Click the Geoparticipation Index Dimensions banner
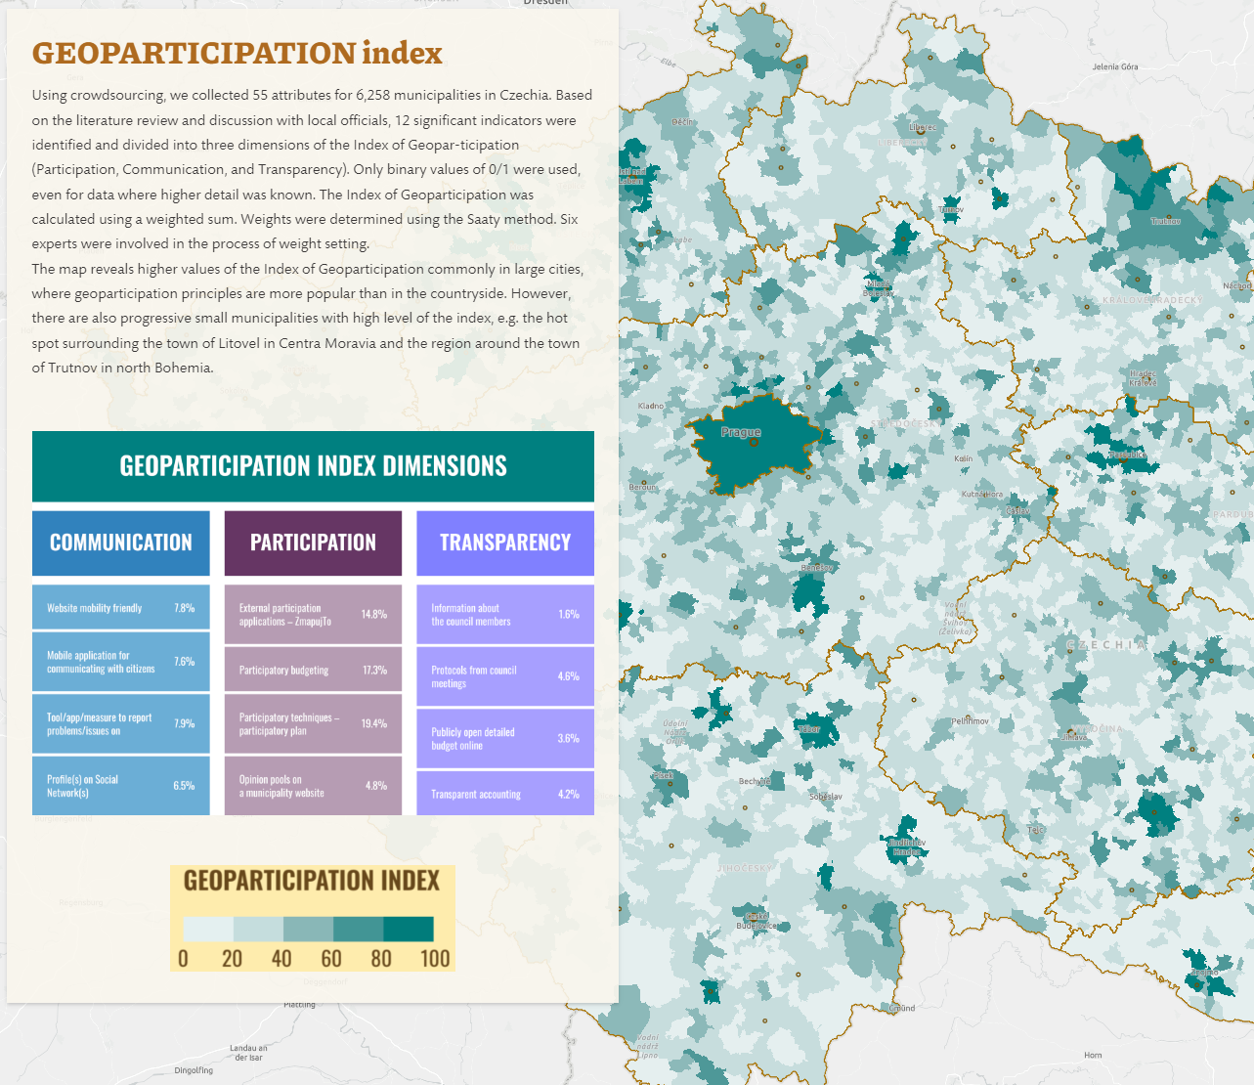1254x1085 pixels. 313,466
